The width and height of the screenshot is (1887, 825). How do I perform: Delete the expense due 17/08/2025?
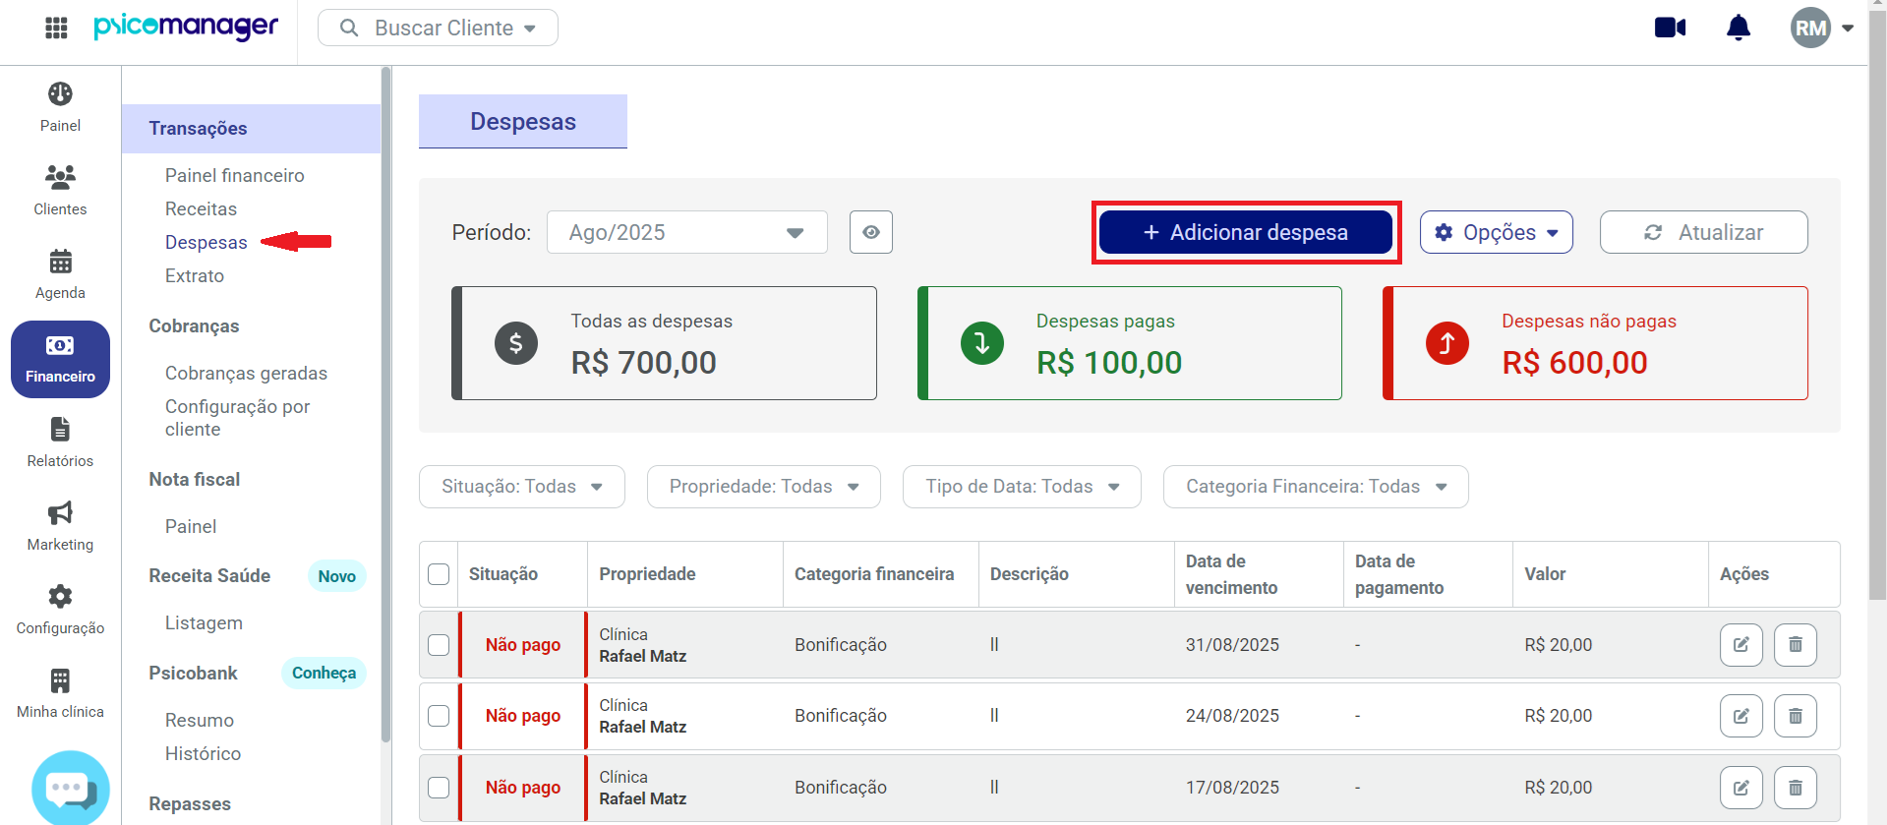click(x=1795, y=788)
